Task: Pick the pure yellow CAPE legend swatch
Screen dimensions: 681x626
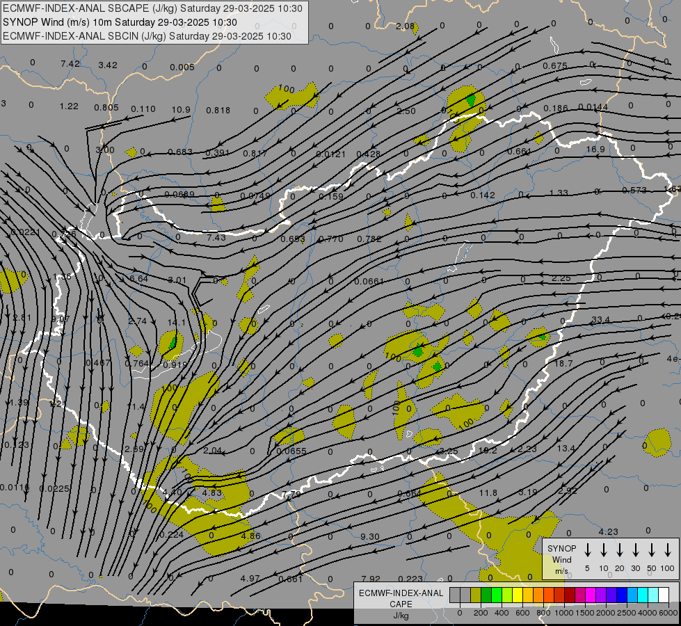Action: (518, 595)
